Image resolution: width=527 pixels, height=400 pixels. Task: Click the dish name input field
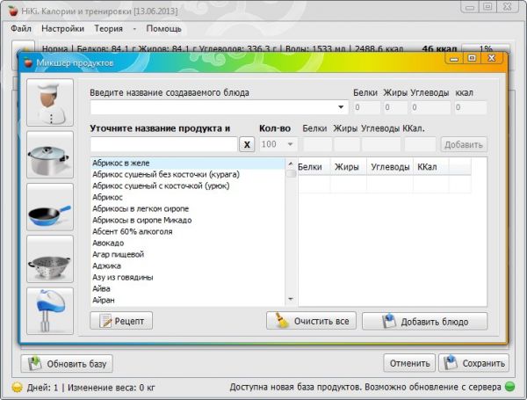[x=219, y=107]
